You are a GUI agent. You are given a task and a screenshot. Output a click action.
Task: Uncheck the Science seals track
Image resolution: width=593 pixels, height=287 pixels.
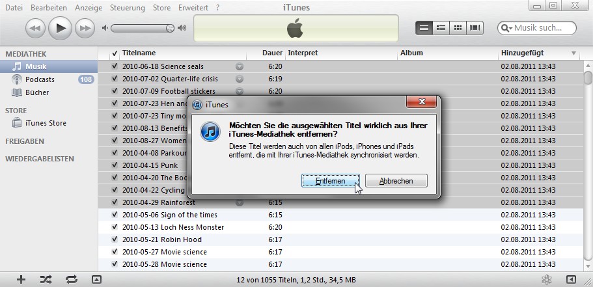[115, 66]
